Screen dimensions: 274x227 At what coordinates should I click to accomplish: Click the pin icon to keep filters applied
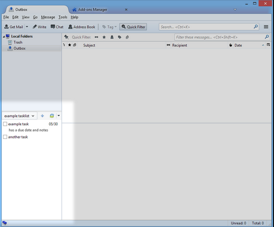[x=67, y=37]
